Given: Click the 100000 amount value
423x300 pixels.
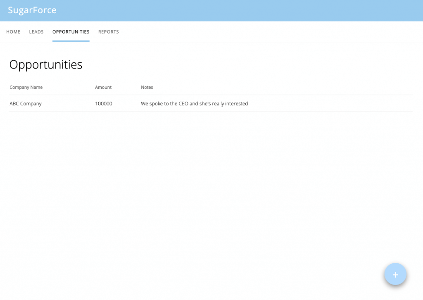Looking at the screenshot, I should click(x=104, y=104).
